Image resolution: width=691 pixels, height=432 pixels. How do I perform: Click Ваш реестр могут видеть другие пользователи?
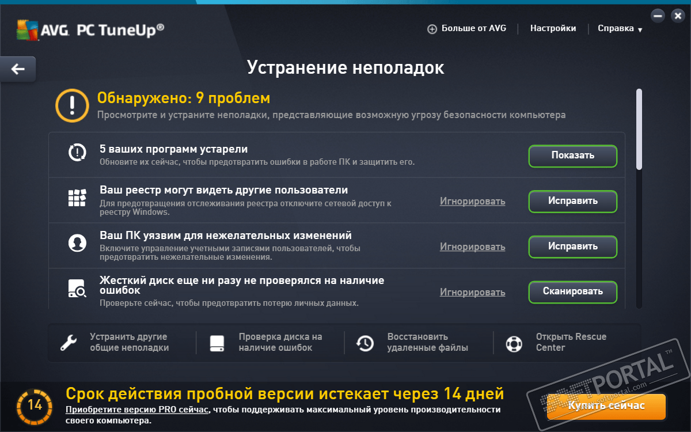(x=224, y=190)
